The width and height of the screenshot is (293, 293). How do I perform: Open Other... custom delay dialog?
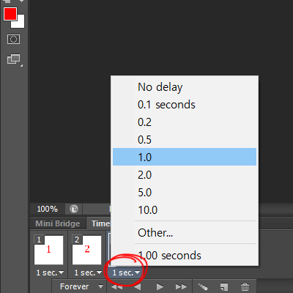coord(185,232)
